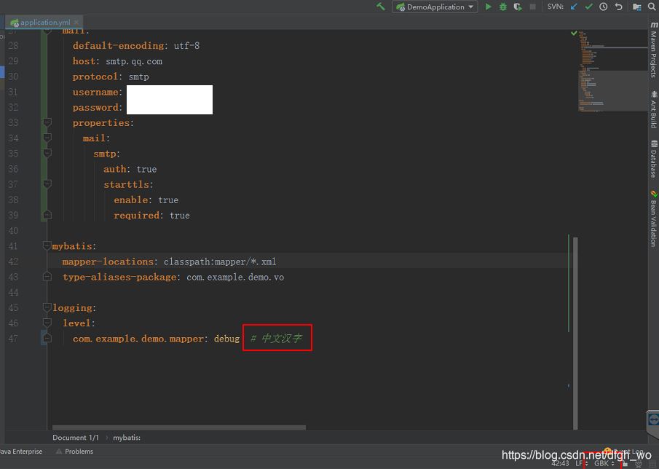Select the application.yml editor tab
The height and width of the screenshot is (469, 659).
tap(44, 23)
